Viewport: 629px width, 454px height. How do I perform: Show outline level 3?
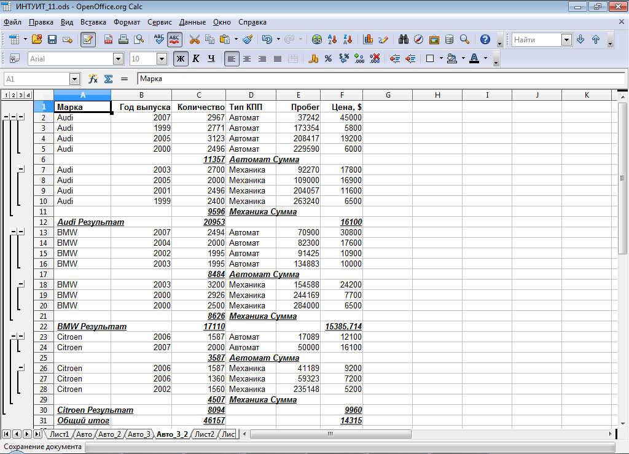tap(21, 95)
